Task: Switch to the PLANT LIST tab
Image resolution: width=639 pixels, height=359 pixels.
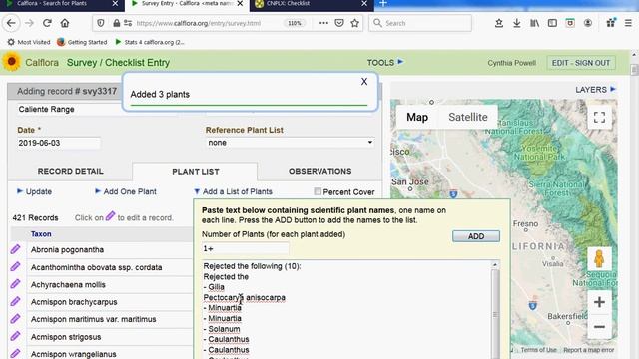Action: [x=196, y=172]
